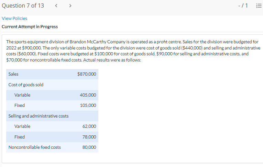
Task: Click Variable under Cost of goods sold
Action: coord(22,95)
